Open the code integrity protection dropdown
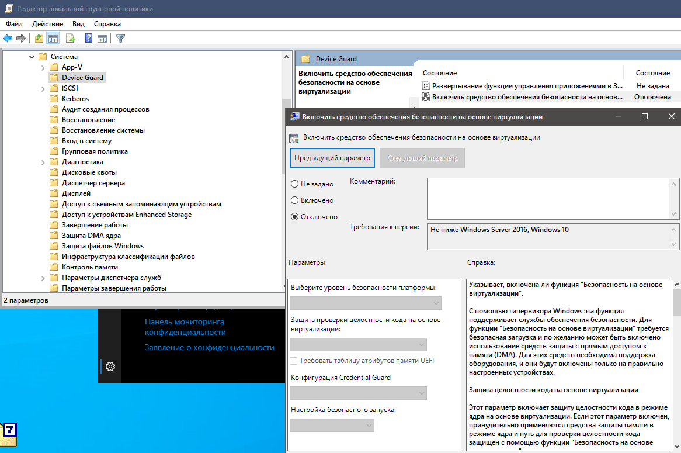Viewport: 681px width, 453px height. 358,344
